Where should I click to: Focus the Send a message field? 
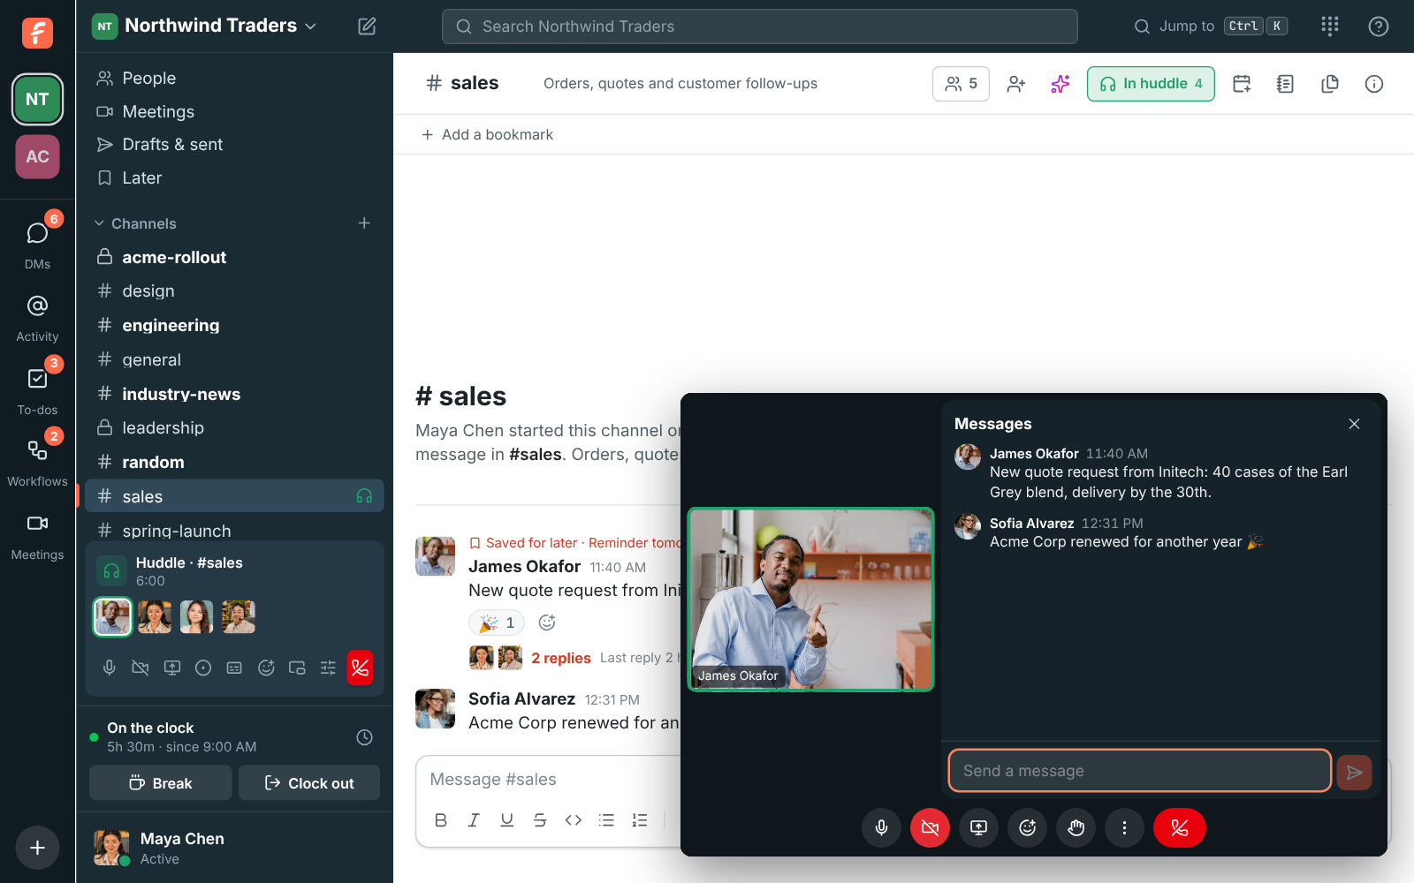tap(1140, 771)
